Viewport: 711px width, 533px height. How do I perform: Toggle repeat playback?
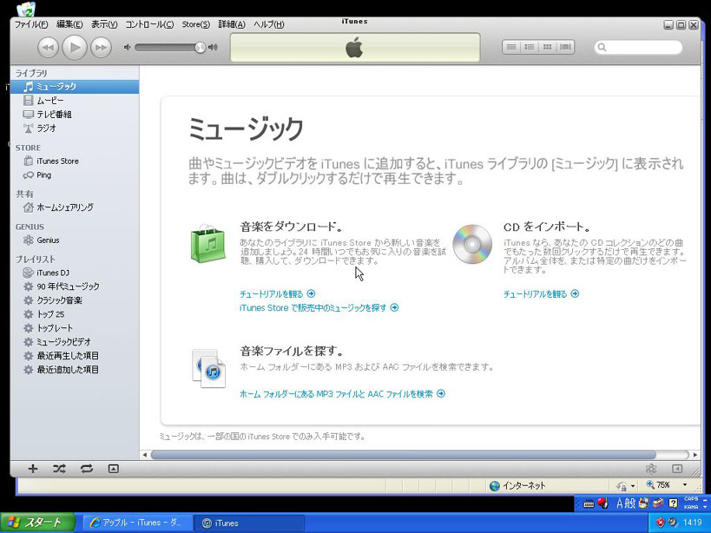(86, 469)
